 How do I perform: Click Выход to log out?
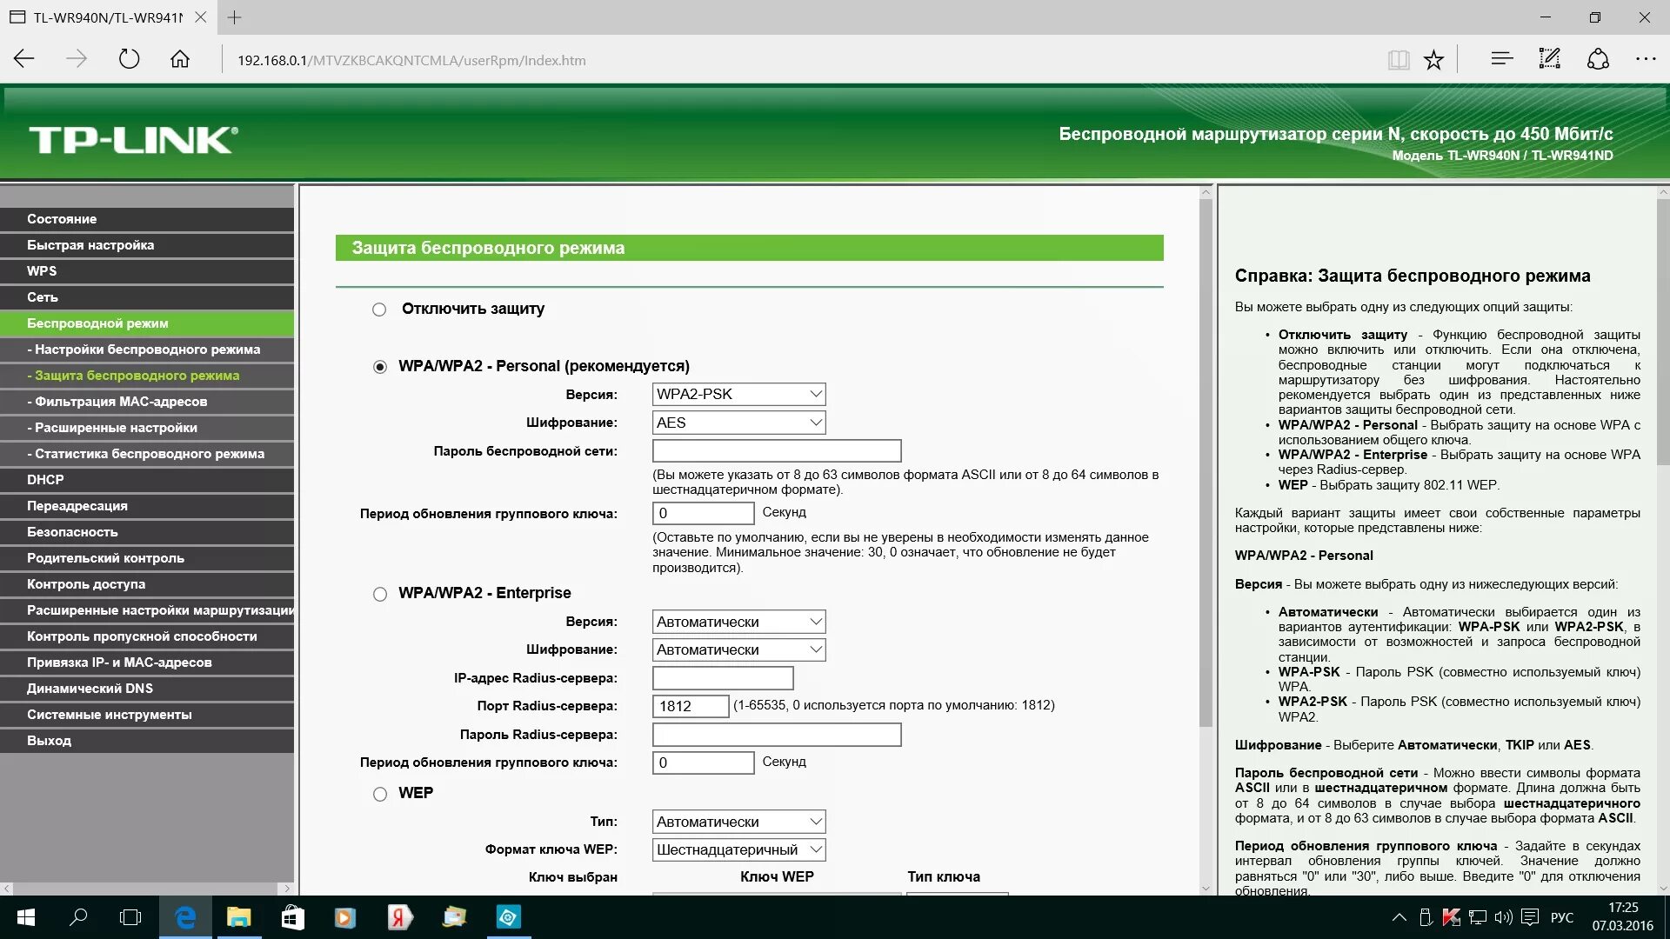(147, 741)
